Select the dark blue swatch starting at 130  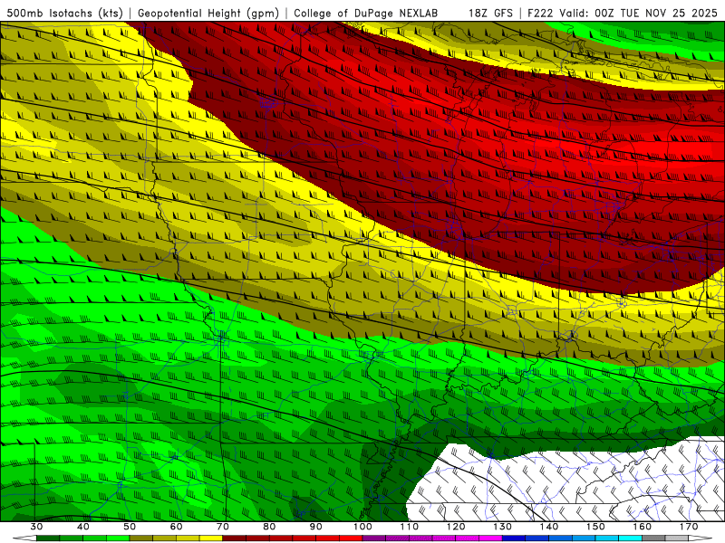pyautogui.click(x=514, y=538)
